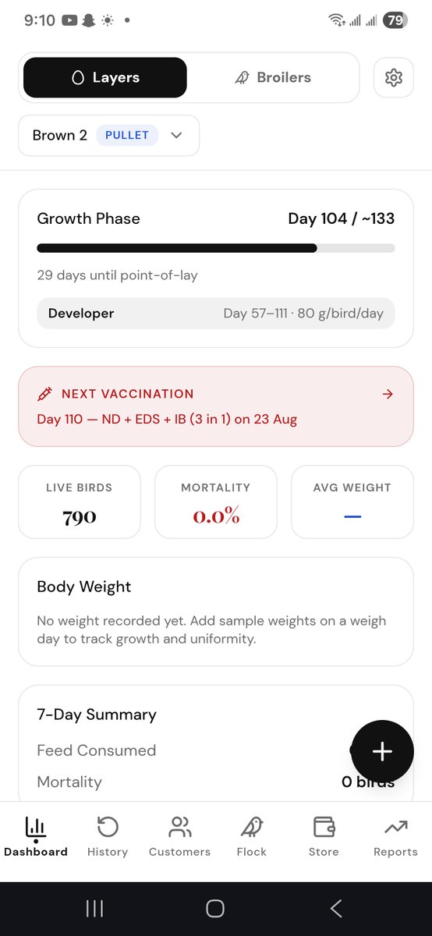Viewport: 432px width, 936px height.
Task: Tap the Live Birds 790 card
Action: pyautogui.click(x=80, y=502)
